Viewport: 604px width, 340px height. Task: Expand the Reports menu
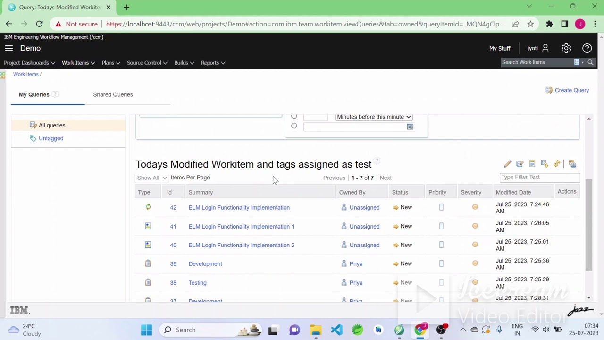click(213, 63)
